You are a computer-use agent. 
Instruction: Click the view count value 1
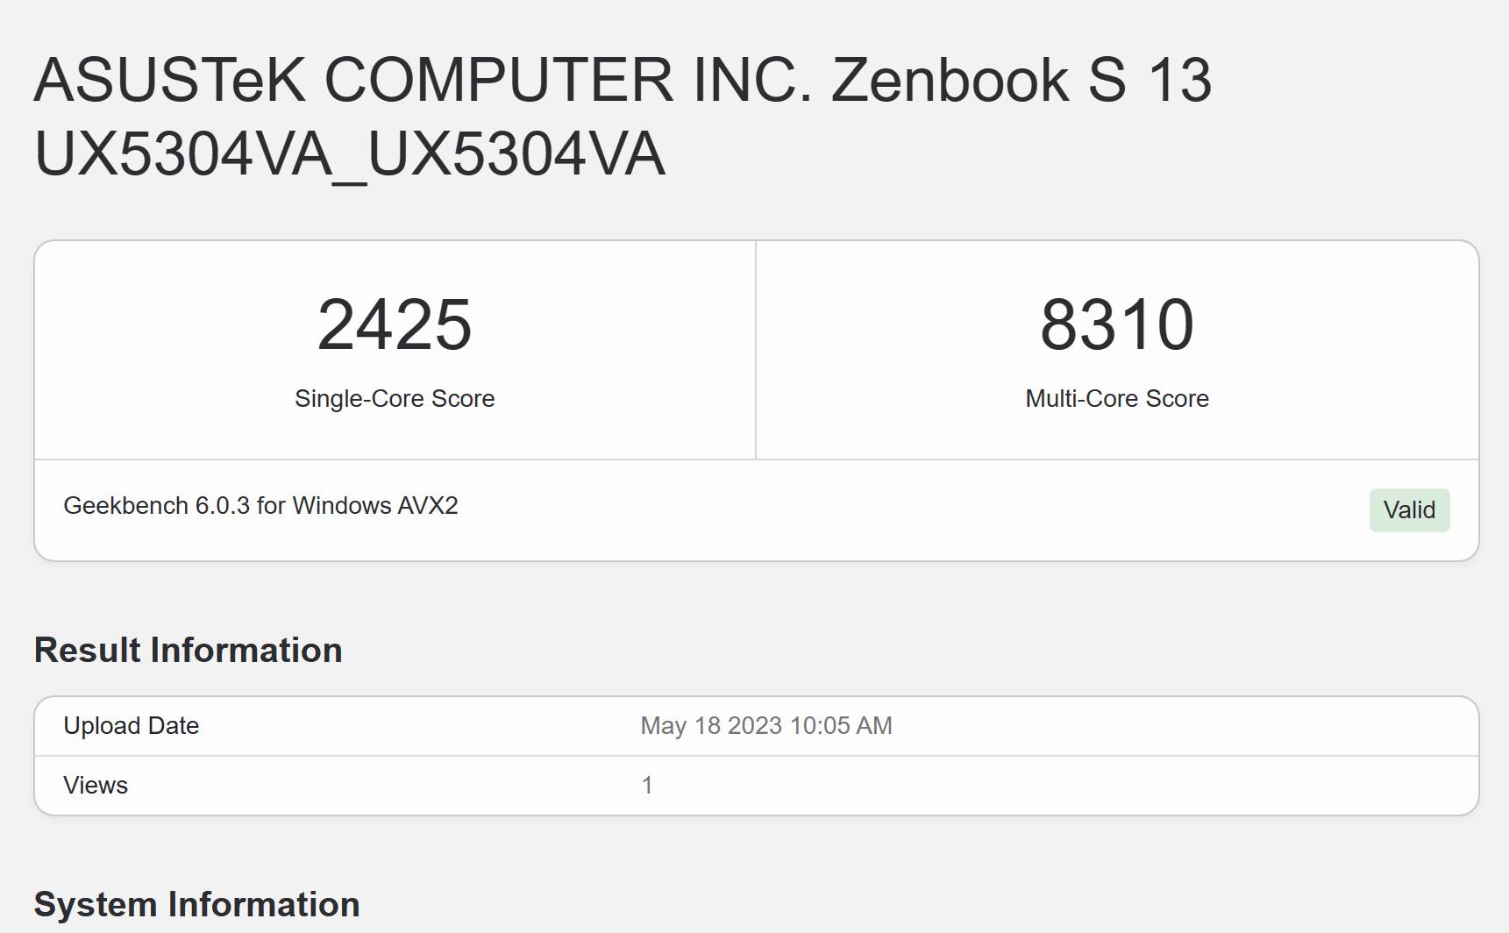pyautogui.click(x=647, y=785)
